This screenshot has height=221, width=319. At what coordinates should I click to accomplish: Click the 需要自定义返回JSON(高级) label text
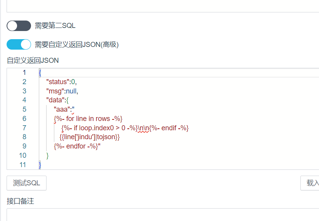click(76, 45)
